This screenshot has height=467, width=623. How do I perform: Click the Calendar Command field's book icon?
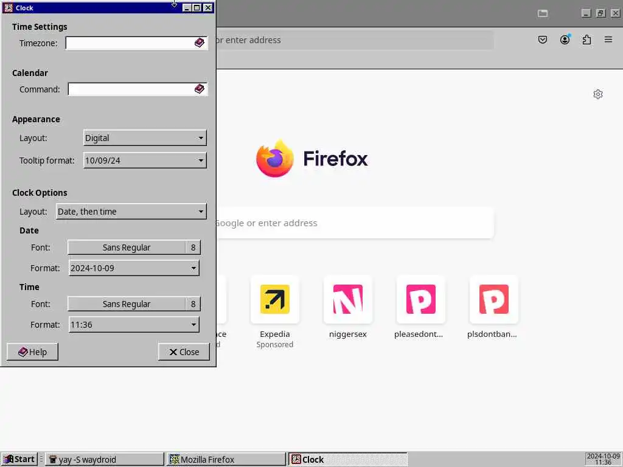[x=200, y=89]
